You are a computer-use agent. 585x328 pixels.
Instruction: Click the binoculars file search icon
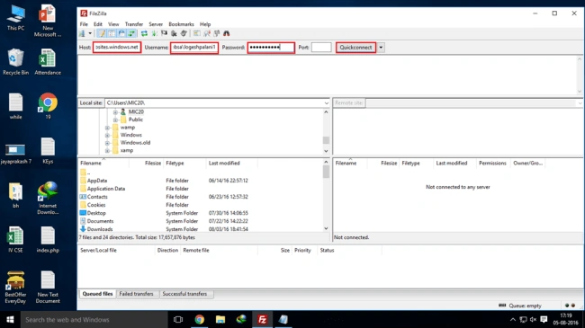(x=227, y=33)
